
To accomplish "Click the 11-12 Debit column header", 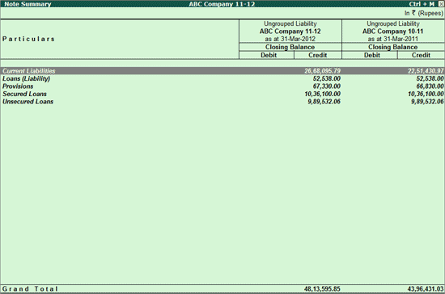I will click(x=269, y=55).
